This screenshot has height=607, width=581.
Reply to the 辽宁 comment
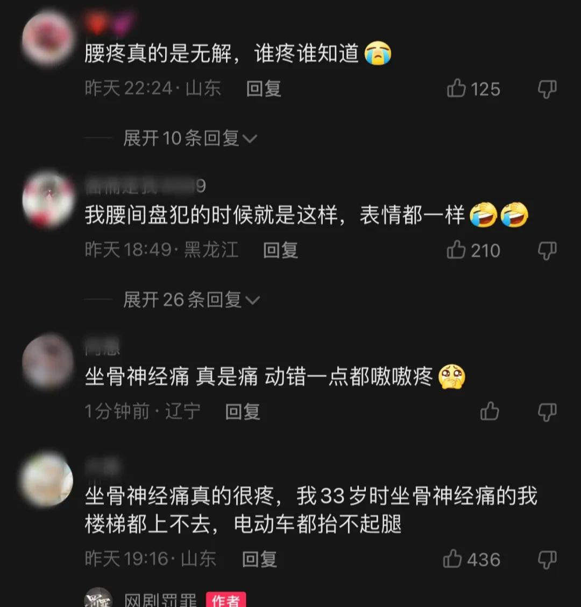[x=243, y=411]
